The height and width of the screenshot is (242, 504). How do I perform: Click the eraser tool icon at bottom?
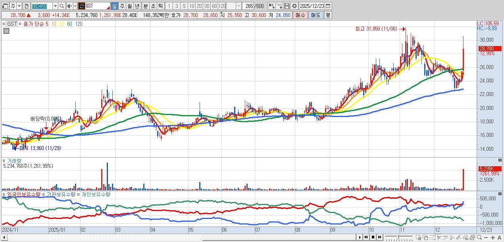coord(466,238)
